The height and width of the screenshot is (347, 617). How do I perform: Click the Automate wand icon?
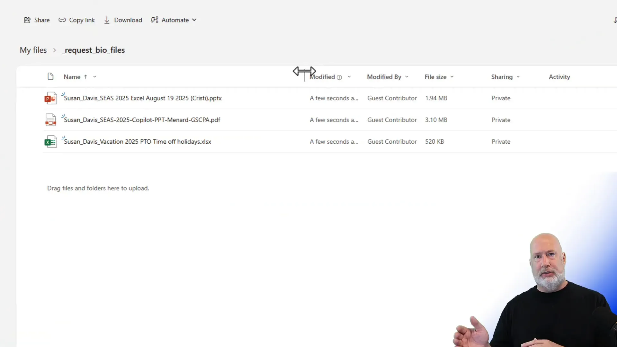[155, 20]
